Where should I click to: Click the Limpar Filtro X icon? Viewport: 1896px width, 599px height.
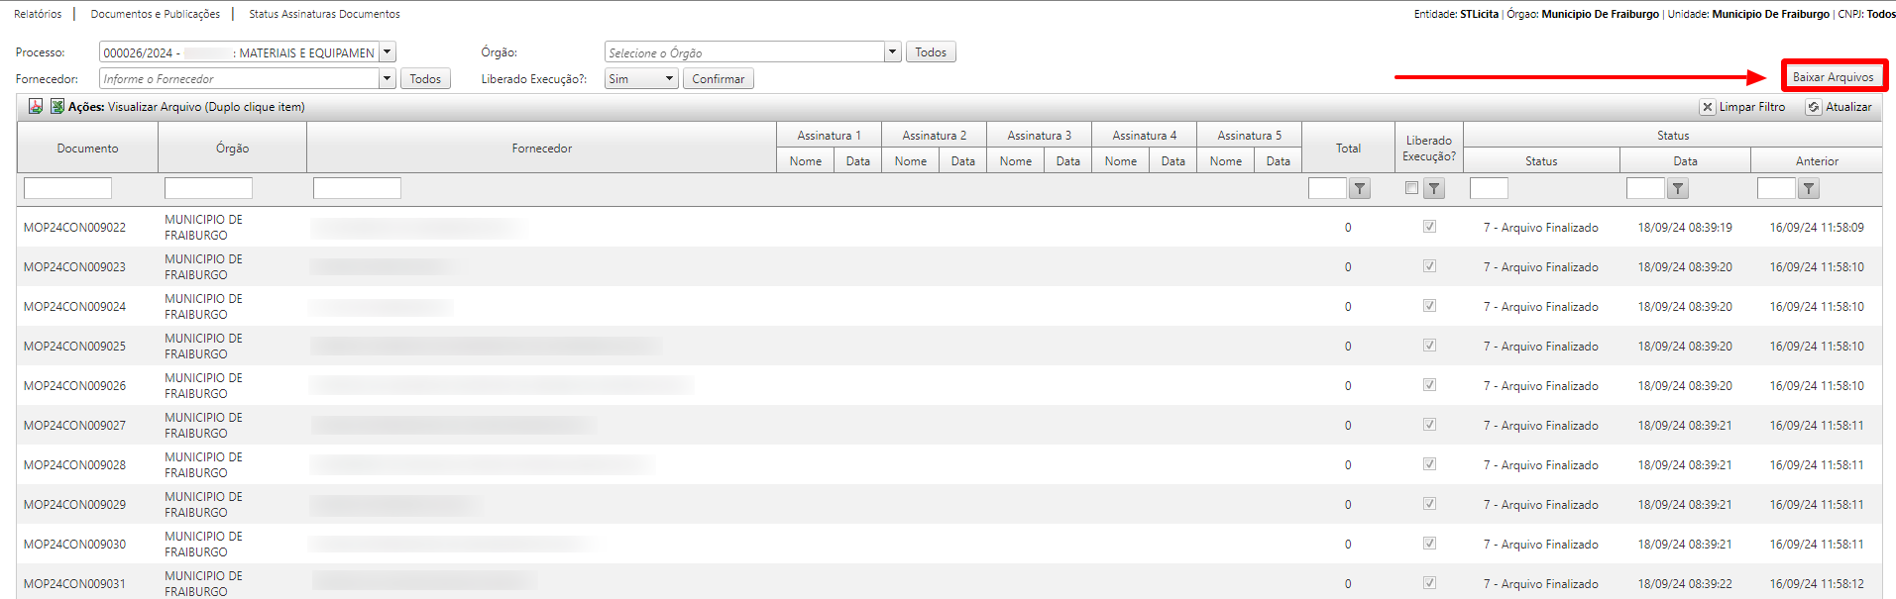(x=1707, y=107)
